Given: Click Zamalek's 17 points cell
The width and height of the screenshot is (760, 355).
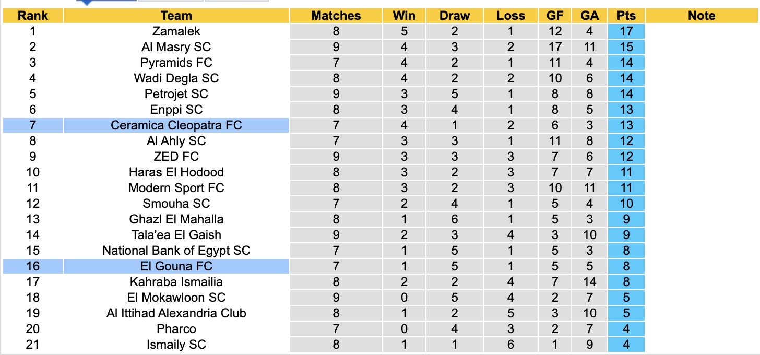Looking at the screenshot, I should click(x=626, y=31).
